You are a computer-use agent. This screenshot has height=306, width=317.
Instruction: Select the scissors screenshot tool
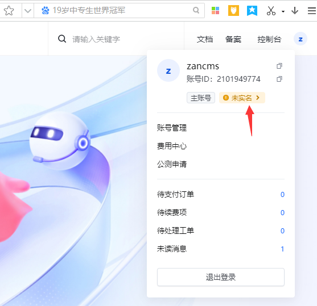(271, 11)
